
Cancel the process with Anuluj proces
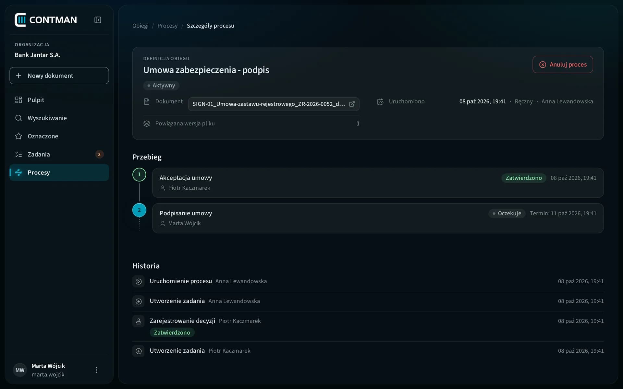pyautogui.click(x=563, y=65)
